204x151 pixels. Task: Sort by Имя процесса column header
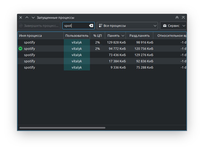[41, 36]
